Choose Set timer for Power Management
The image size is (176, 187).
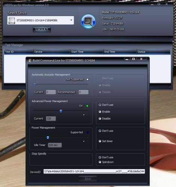pyautogui.click(x=106, y=141)
